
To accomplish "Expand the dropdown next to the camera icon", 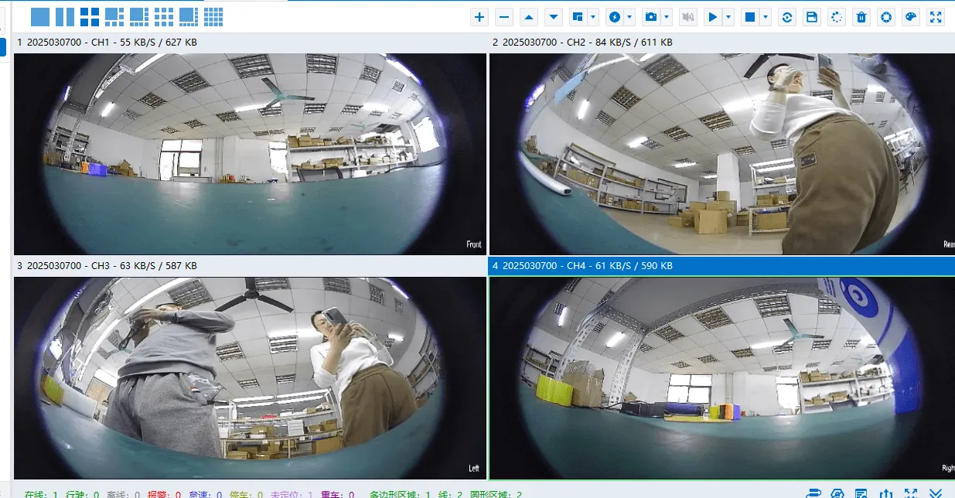I will coord(667,17).
